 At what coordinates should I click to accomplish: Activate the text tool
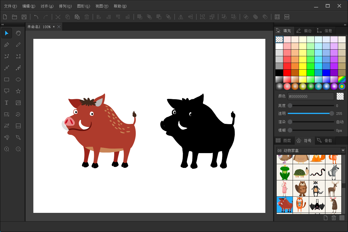(7, 103)
